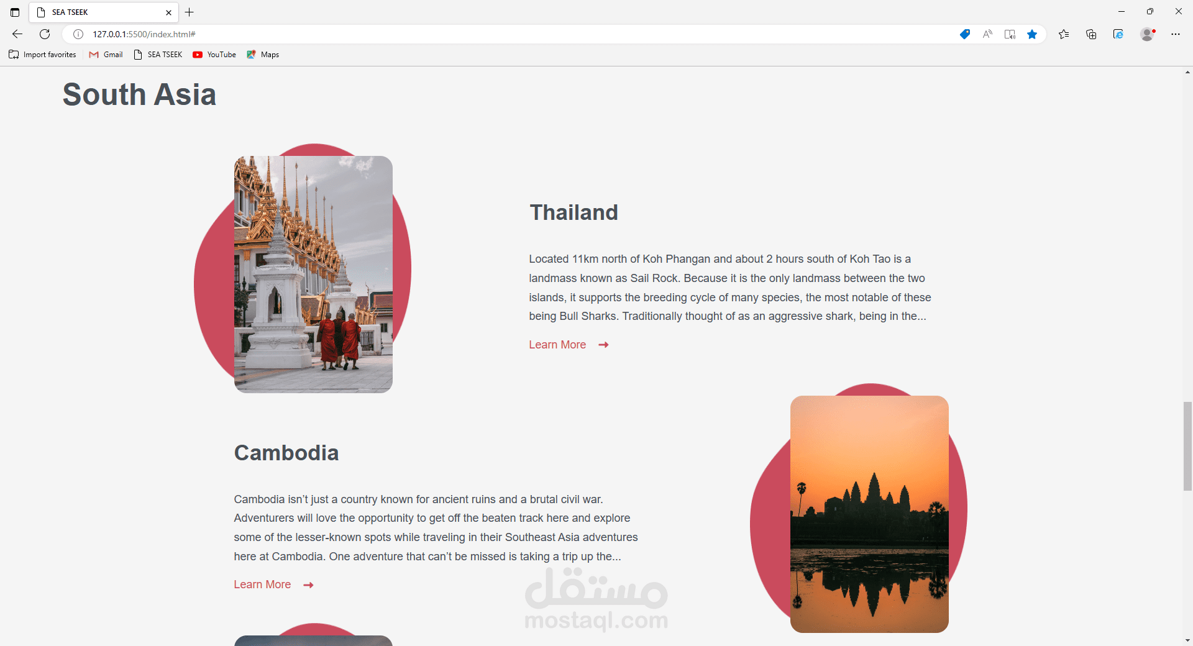The image size is (1193, 646).
Task: Open the Collections panel
Action: [x=1091, y=34]
